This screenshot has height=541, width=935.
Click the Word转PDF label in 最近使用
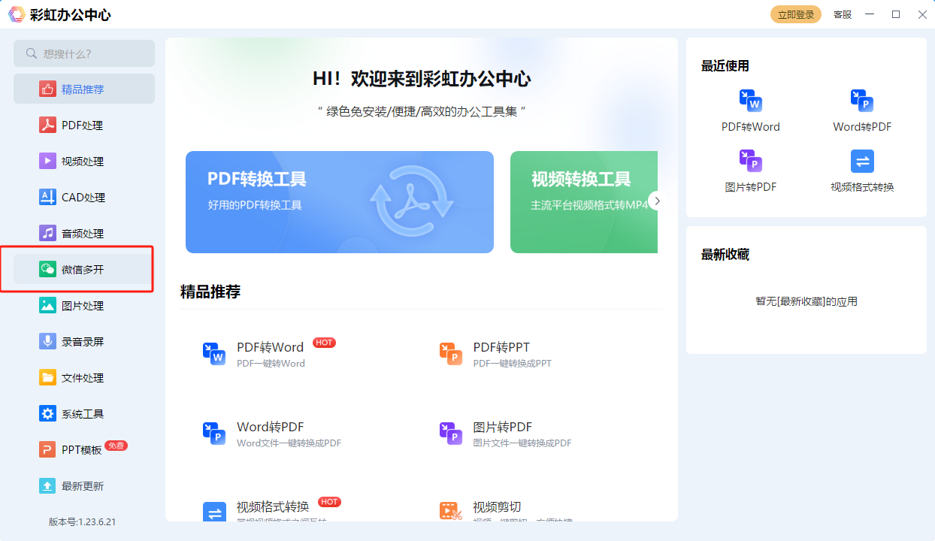pyautogui.click(x=862, y=127)
